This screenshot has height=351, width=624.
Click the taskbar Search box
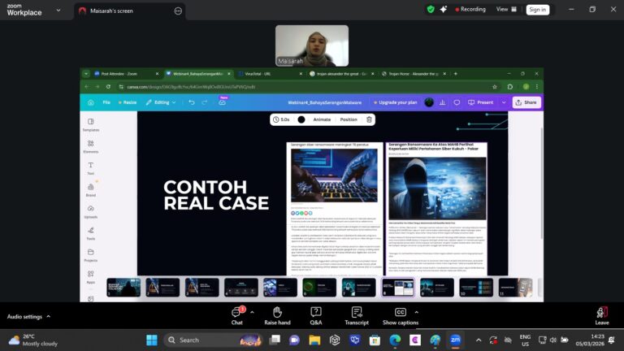coord(203,340)
